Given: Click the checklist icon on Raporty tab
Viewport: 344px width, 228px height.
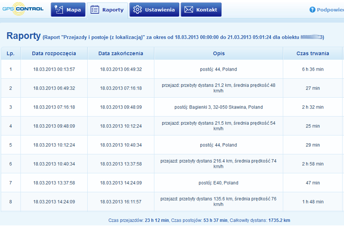Looking at the screenshot, I should pyautogui.click(x=95, y=9).
